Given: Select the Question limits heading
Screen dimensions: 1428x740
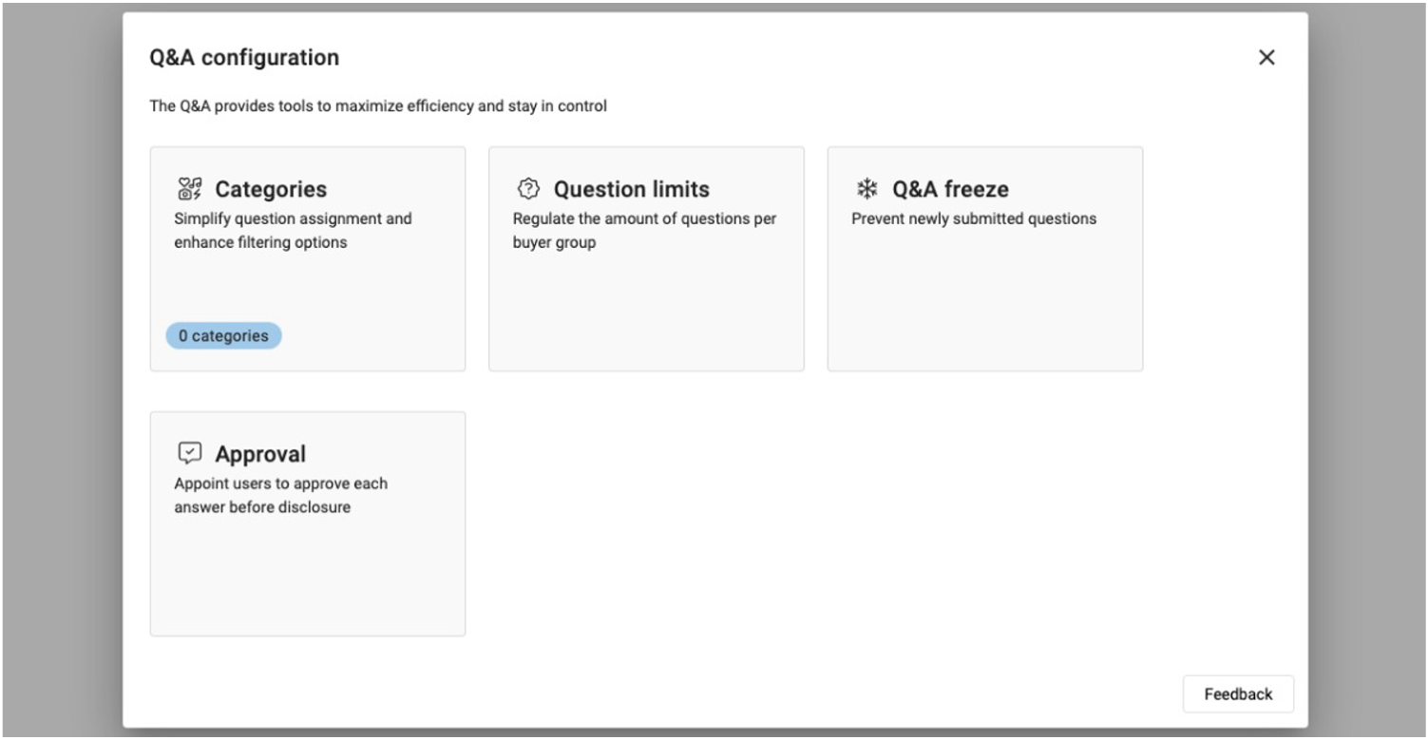Looking at the screenshot, I should [631, 189].
